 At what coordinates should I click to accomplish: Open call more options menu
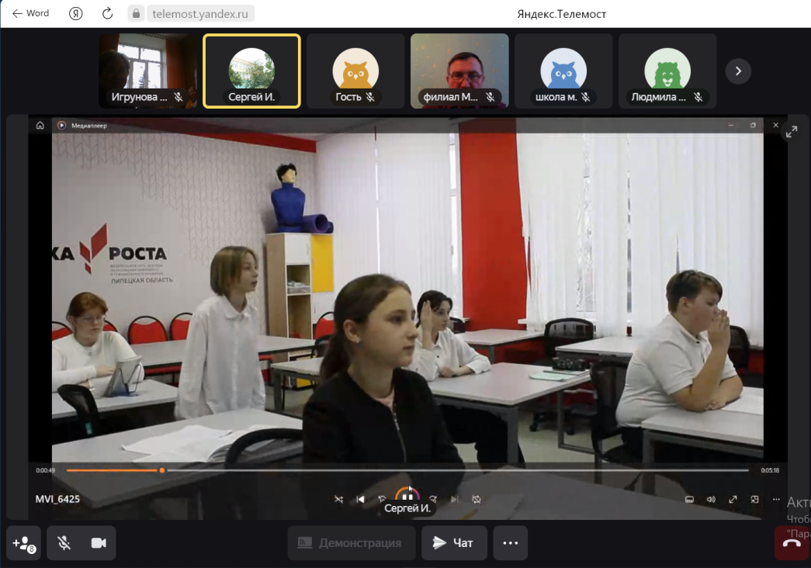point(511,543)
